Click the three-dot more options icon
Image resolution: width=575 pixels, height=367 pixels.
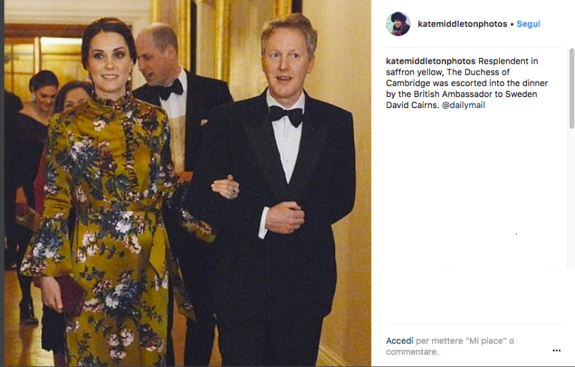pos(556,350)
